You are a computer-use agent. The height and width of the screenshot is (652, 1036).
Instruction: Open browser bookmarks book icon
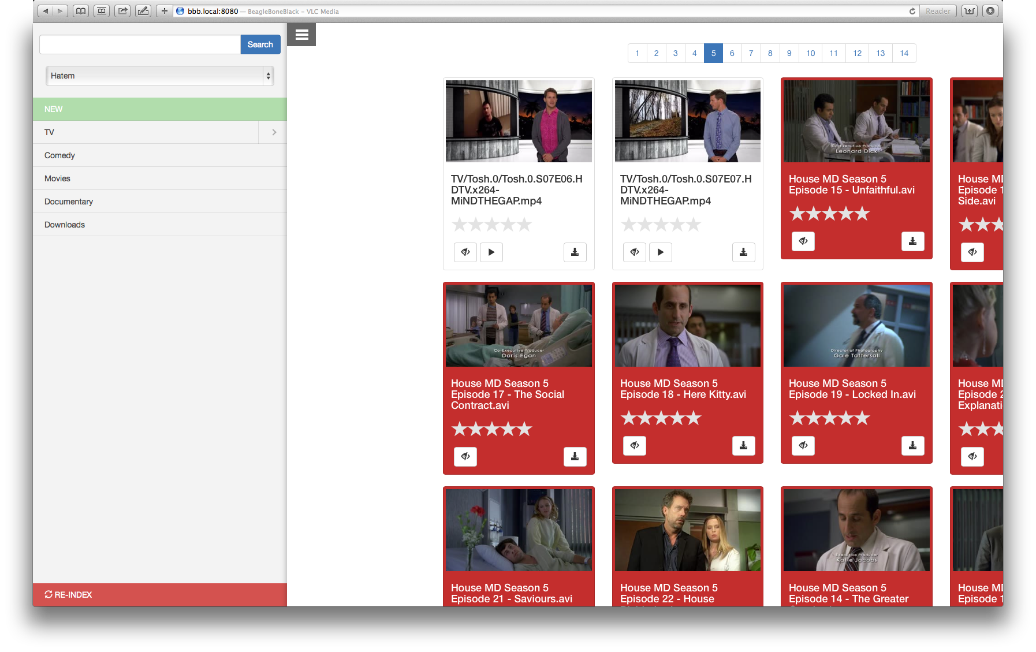coord(81,11)
